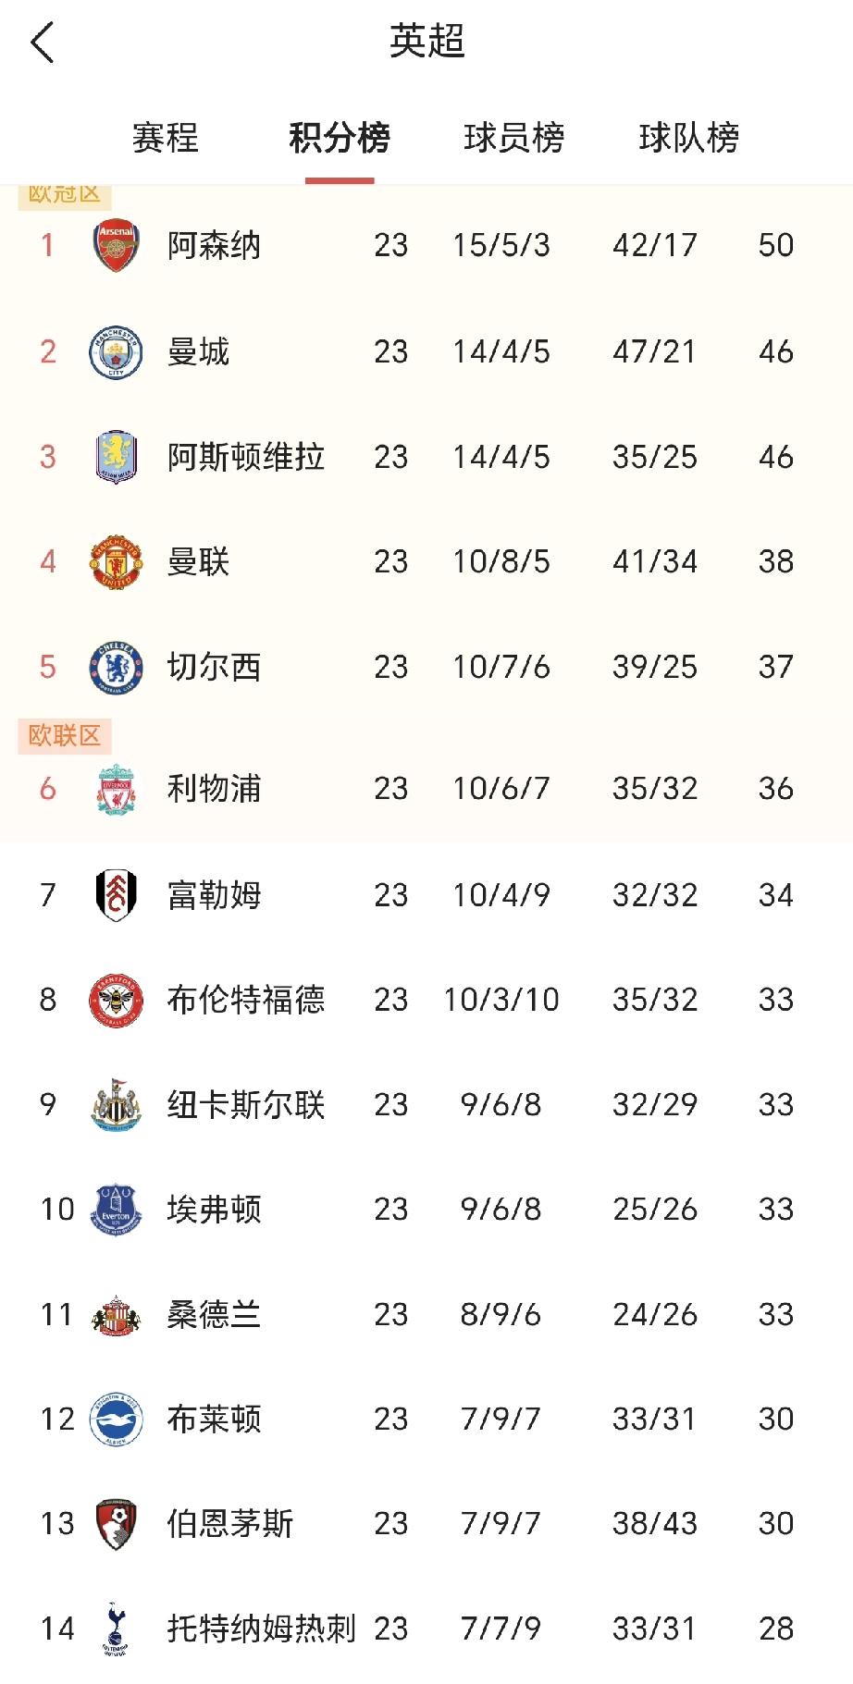
Task: Open the Arsenal club crest
Action: click(x=116, y=245)
